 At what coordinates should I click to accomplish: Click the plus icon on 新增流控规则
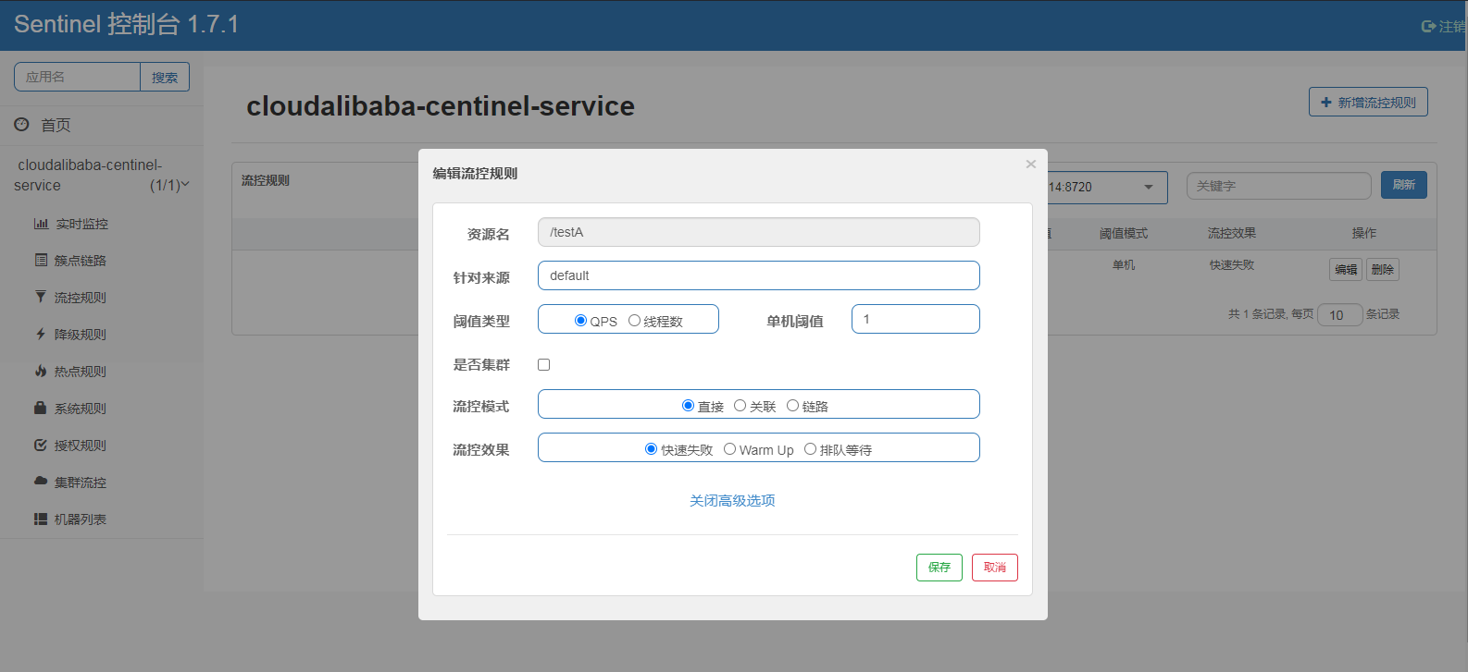pyautogui.click(x=1326, y=103)
